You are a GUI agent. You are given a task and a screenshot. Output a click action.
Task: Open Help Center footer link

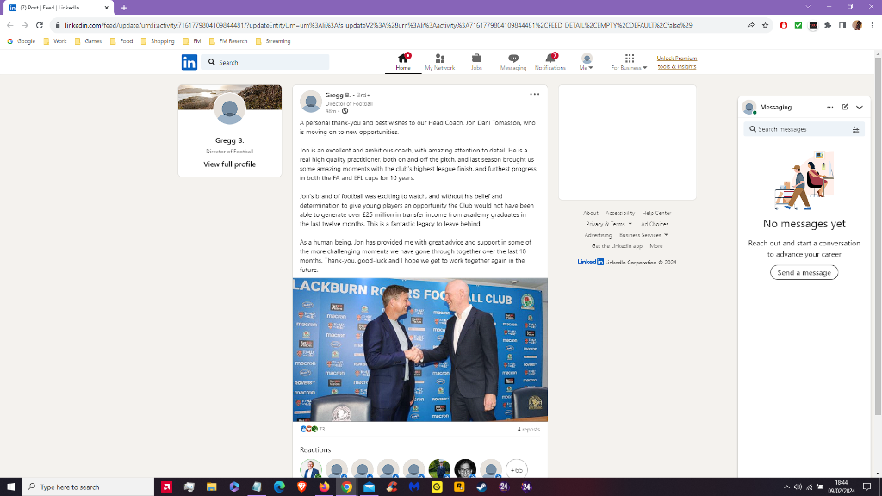point(656,214)
